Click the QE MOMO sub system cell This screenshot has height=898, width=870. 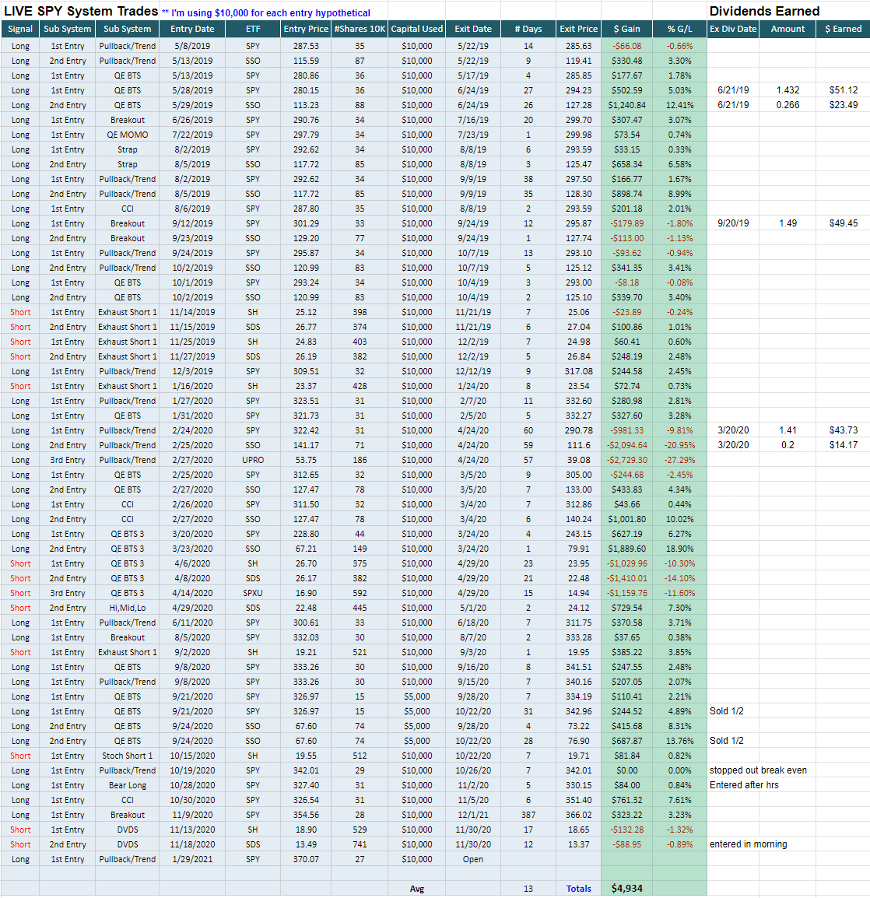[128, 135]
